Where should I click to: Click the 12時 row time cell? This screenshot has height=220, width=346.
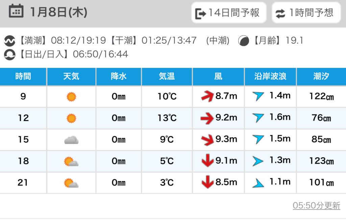coord(23,118)
